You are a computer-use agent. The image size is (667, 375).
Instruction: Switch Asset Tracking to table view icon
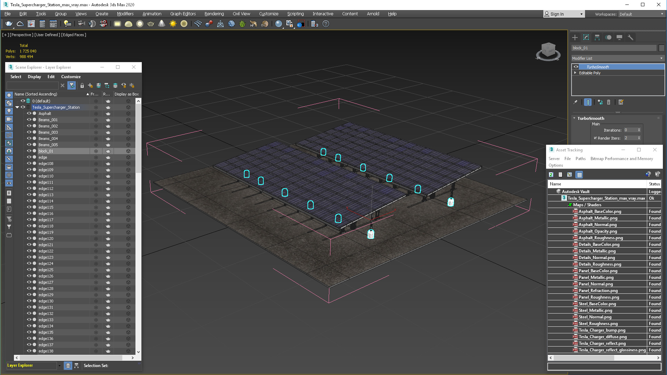point(579,175)
